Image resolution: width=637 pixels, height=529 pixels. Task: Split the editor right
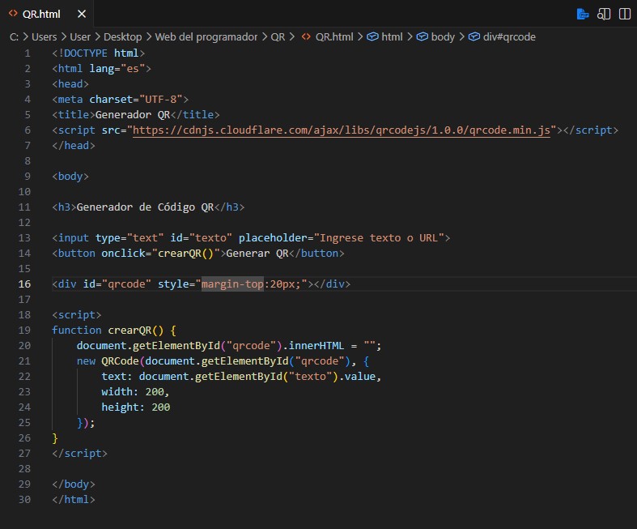[624, 15]
